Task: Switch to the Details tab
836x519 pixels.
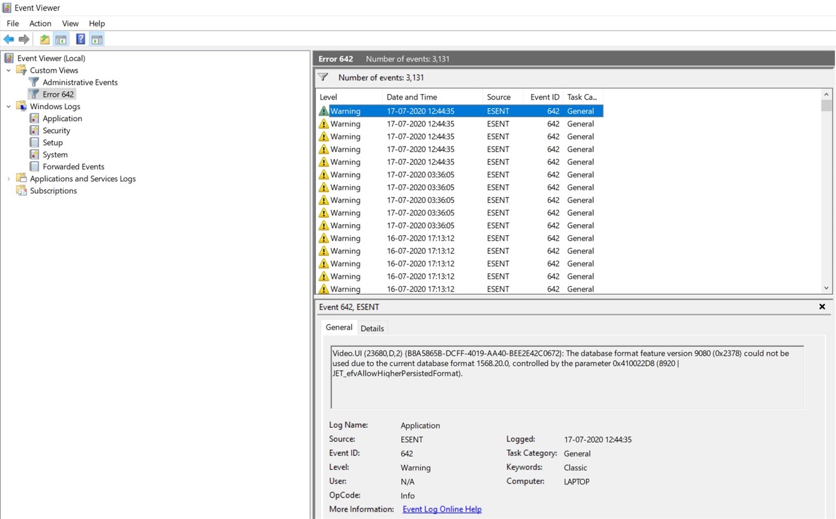Action: click(x=372, y=328)
